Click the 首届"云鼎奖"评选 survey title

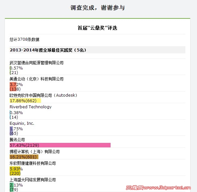[97, 28]
